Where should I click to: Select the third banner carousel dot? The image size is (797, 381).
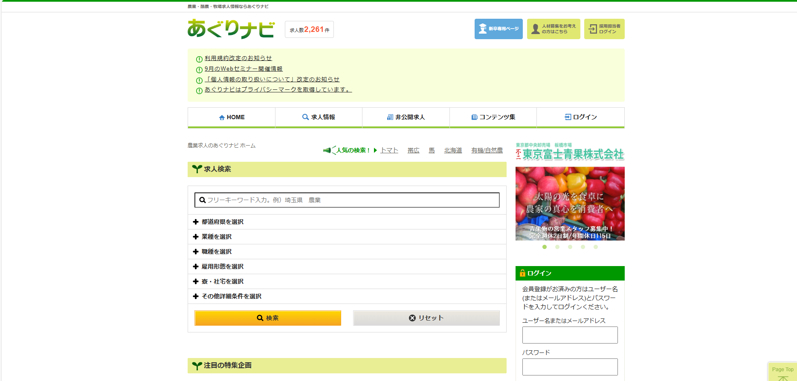(570, 247)
